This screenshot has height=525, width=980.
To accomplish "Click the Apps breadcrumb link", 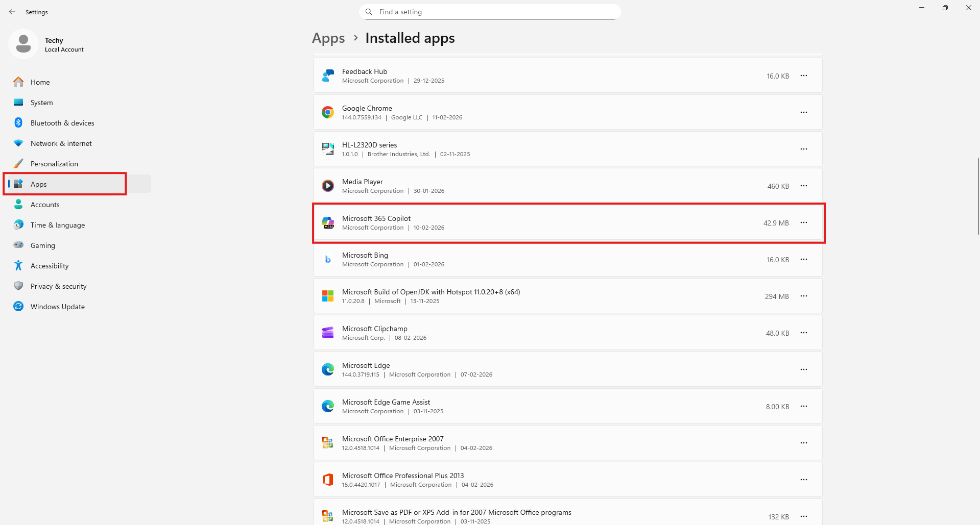I will click(x=328, y=38).
